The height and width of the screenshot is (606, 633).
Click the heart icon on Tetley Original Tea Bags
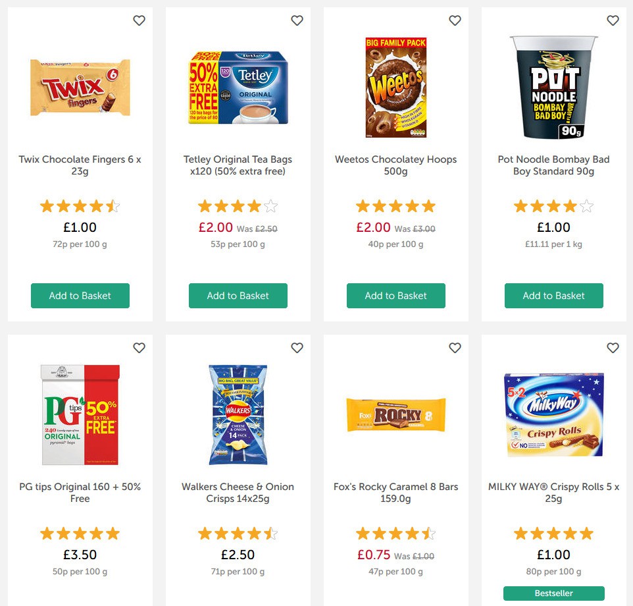pyautogui.click(x=297, y=20)
